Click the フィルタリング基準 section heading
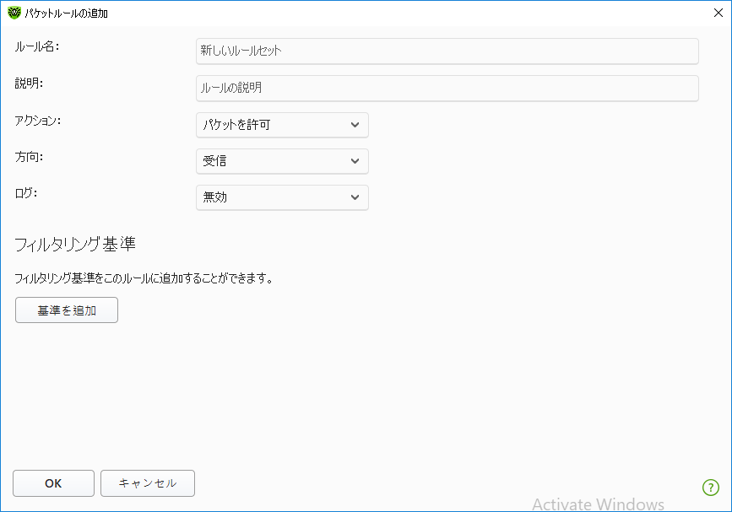Image resolution: width=732 pixels, height=512 pixels. pyautogui.click(x=75, y=245)
